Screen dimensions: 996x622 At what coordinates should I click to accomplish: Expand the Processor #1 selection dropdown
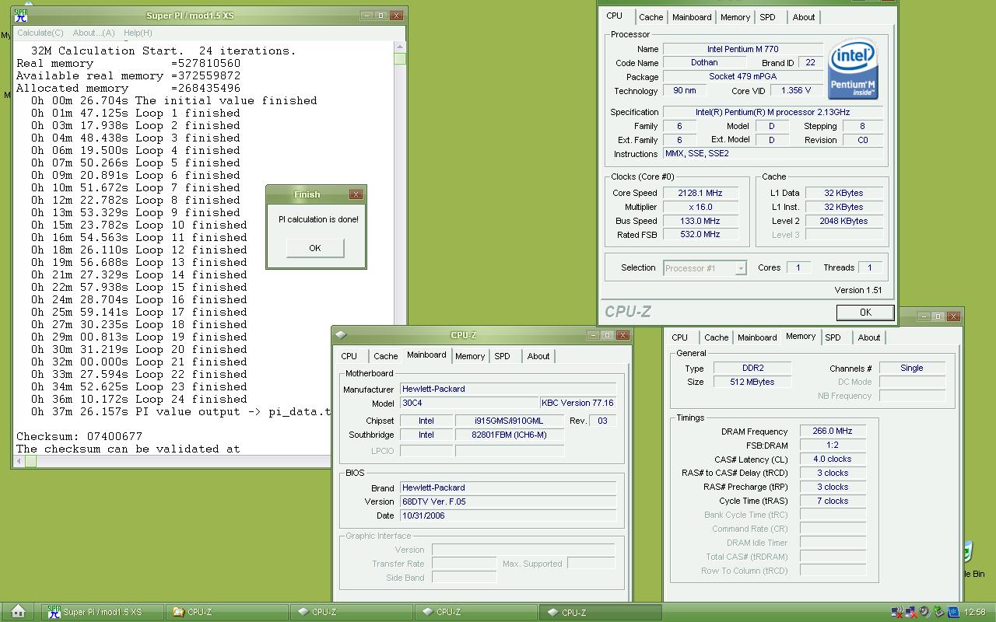741,268
